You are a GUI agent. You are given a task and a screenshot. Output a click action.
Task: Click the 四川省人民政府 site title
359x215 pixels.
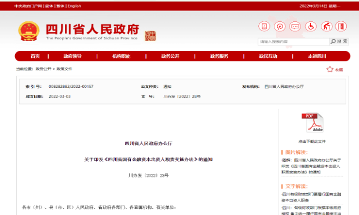coord(93,29)
